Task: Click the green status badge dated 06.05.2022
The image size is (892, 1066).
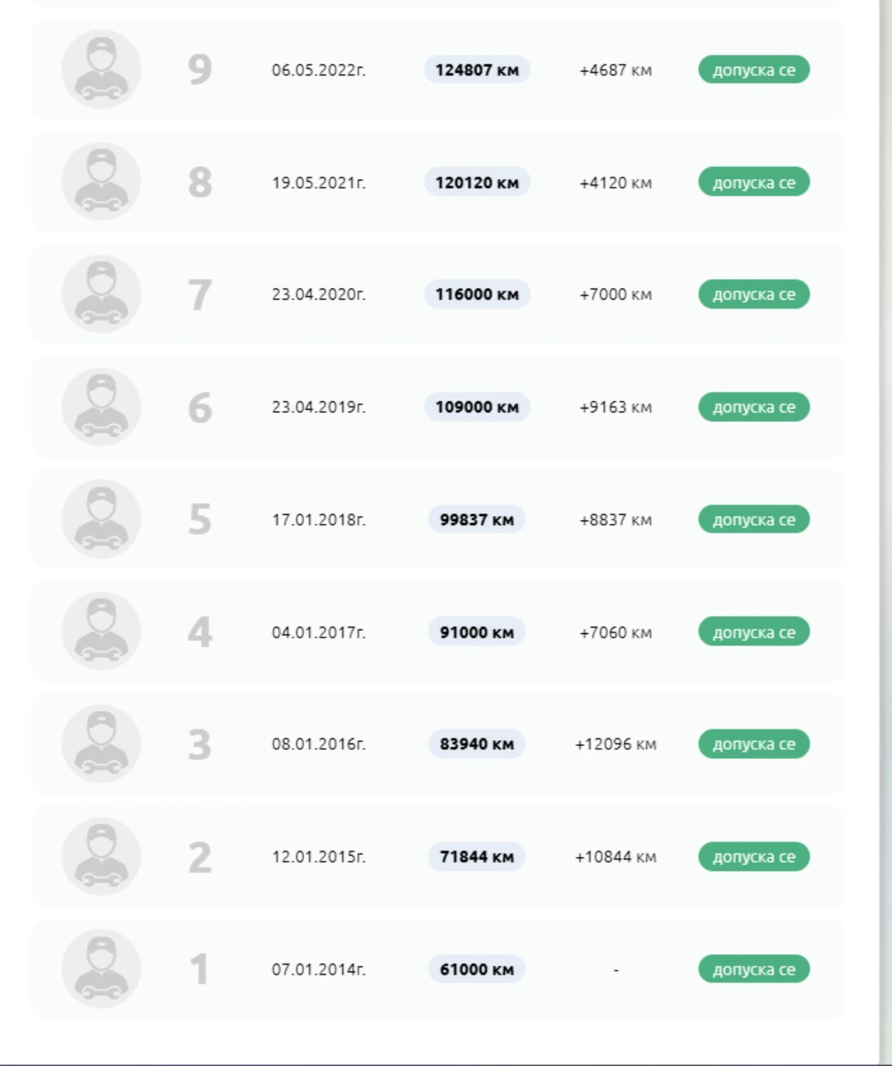Action: [754, 70]
